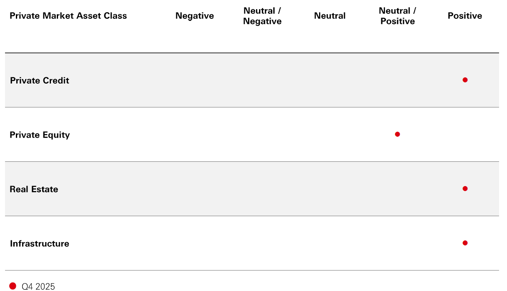Screen dimensions: 507x291
Task: Select the Infrastructure row label
Action: click(40, 243)
